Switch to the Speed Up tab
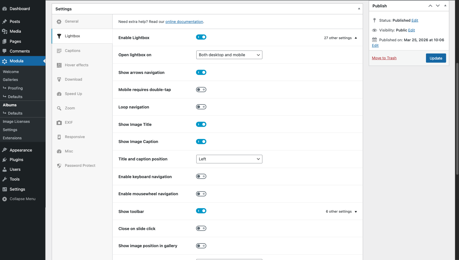This screenshot has width=459, height=260. pos(73,94)
